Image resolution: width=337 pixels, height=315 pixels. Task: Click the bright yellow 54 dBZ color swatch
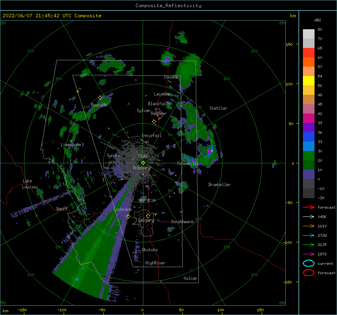click(309, 81)
